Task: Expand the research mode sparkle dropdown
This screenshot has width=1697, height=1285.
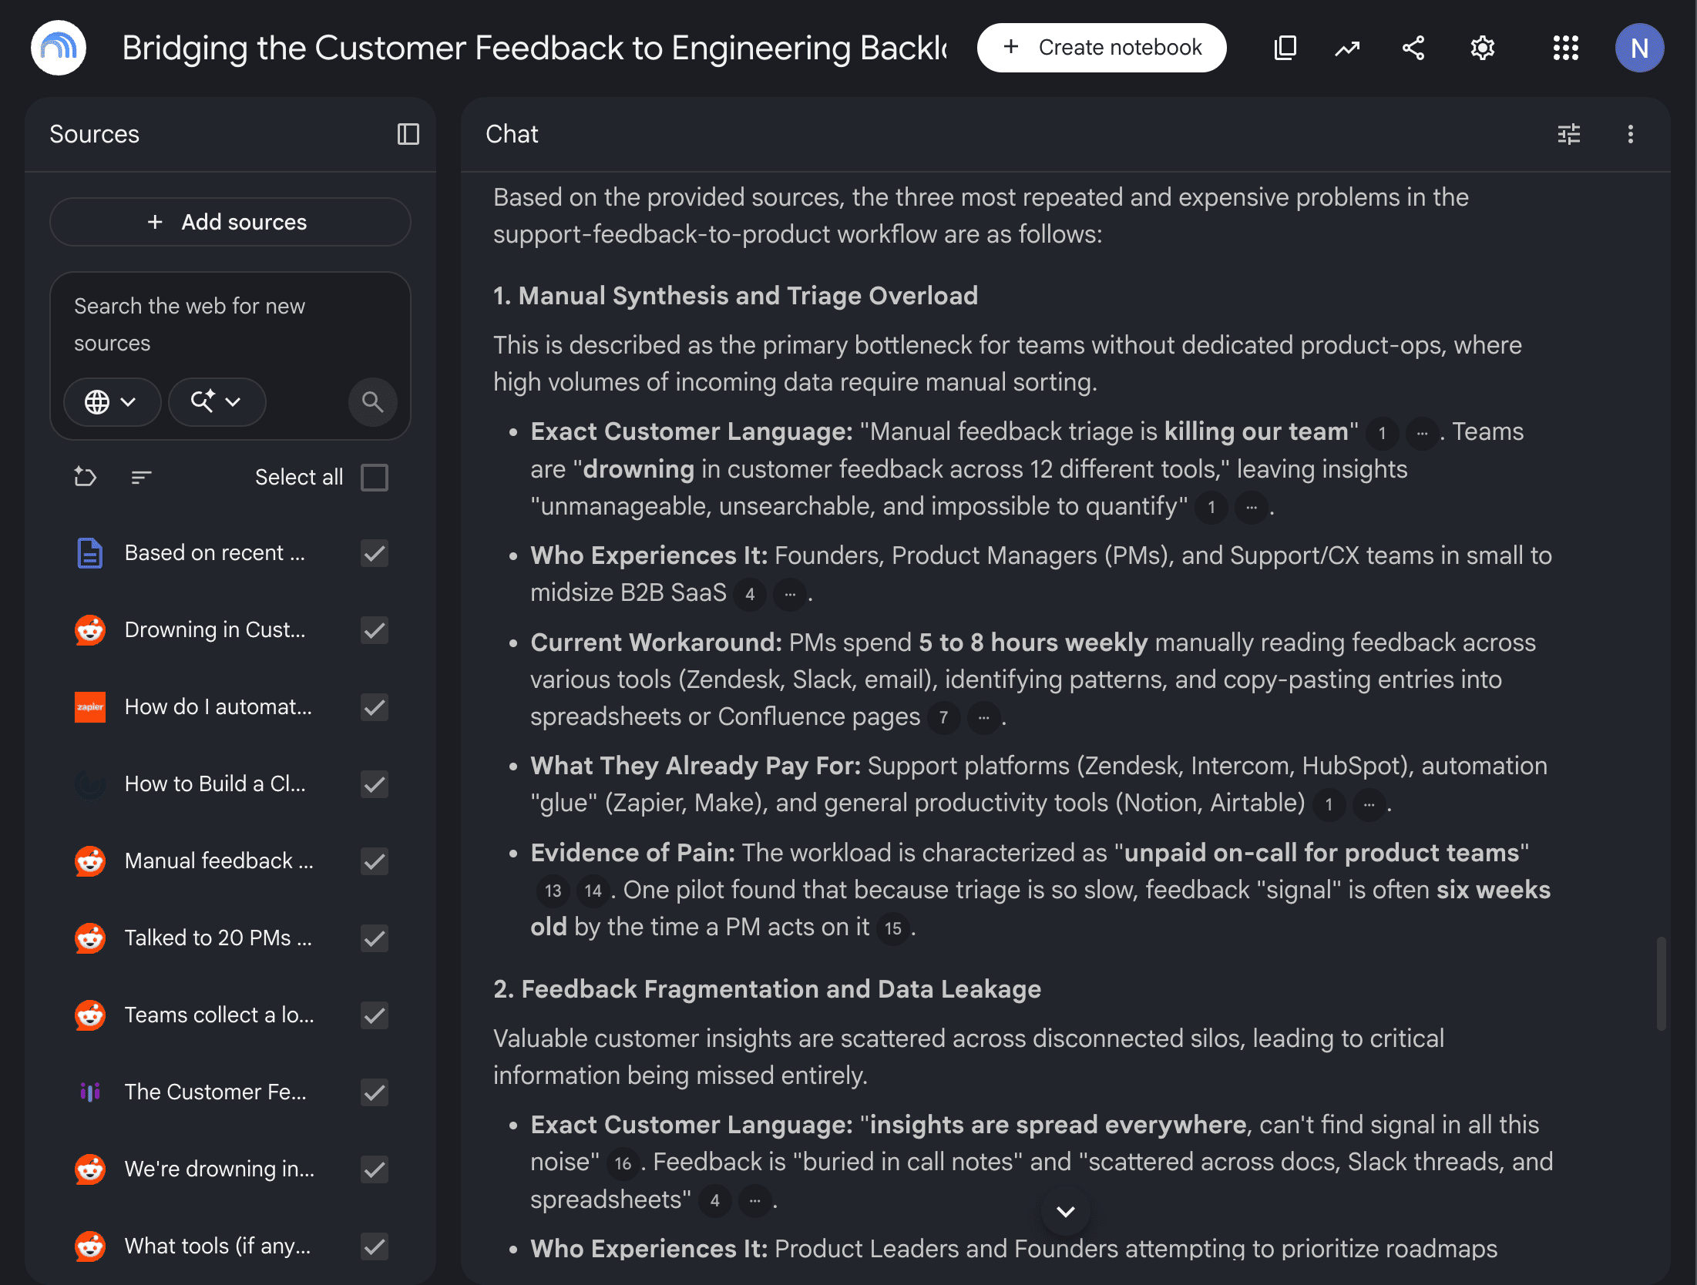Action: (x=217, y=401)
